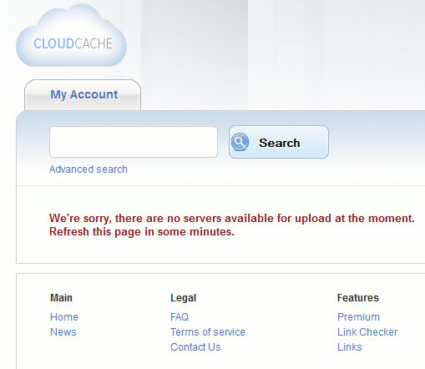Click the Search button
Viewport: 425px width, 369px height.
point(279,142)
